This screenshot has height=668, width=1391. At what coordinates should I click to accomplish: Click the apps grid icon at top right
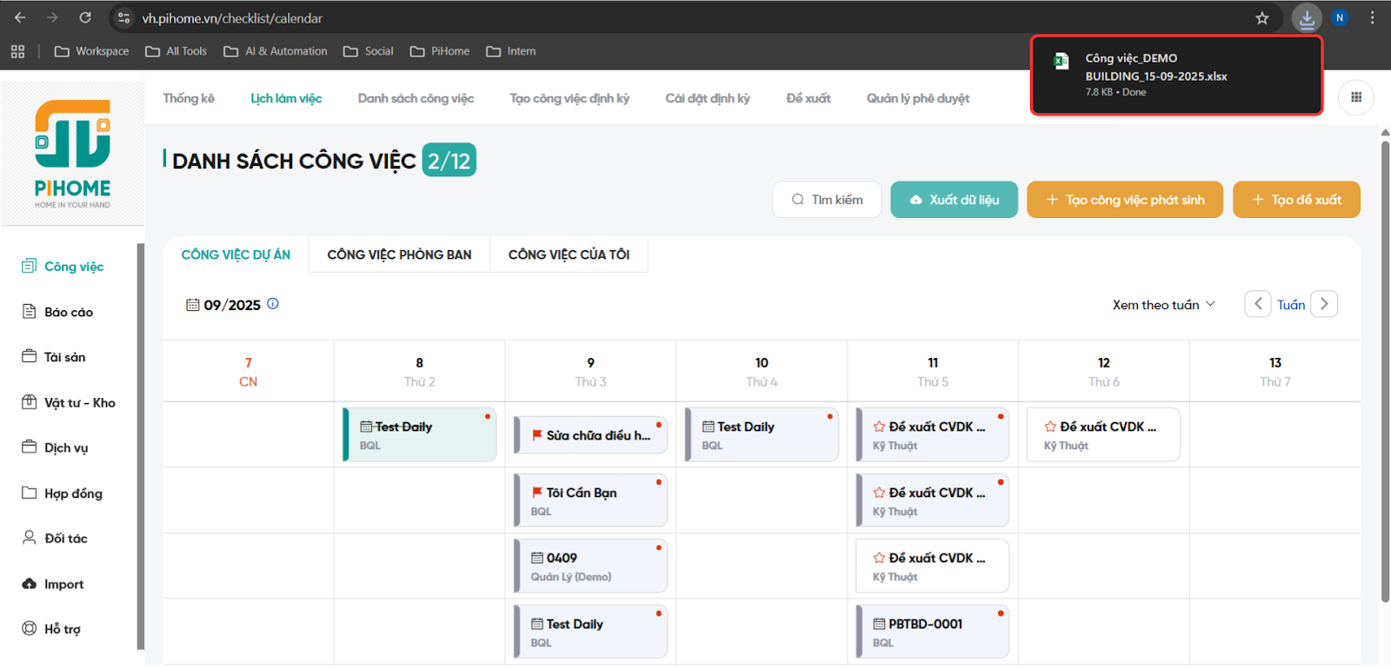(x=1355, y=97)
